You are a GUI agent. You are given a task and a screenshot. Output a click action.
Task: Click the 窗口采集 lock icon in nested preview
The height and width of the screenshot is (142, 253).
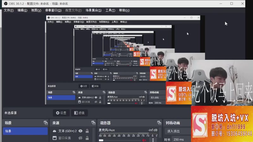(100, 102)
